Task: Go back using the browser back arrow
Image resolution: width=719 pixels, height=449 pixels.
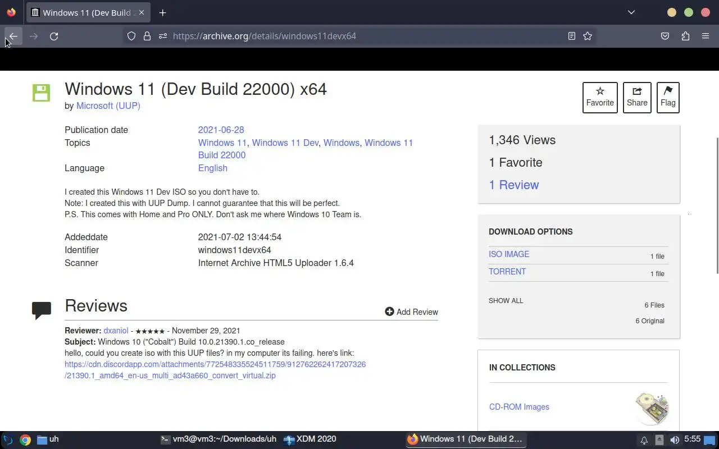Action: (13, 36)
